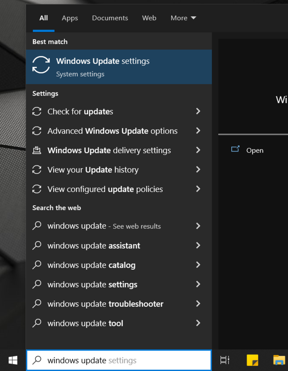Open the More dropdown menu
Image resolution: width=288 pixels, height=371 pixels.
coord(183,18)
